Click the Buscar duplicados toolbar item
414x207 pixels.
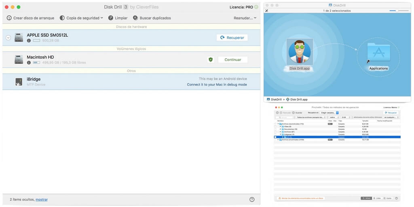click(152, 18)
